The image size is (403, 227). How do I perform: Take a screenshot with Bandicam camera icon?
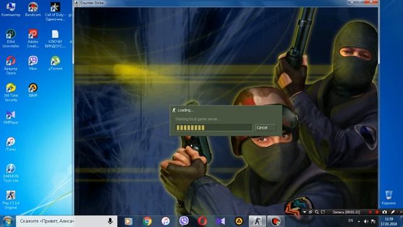[385, 212]
